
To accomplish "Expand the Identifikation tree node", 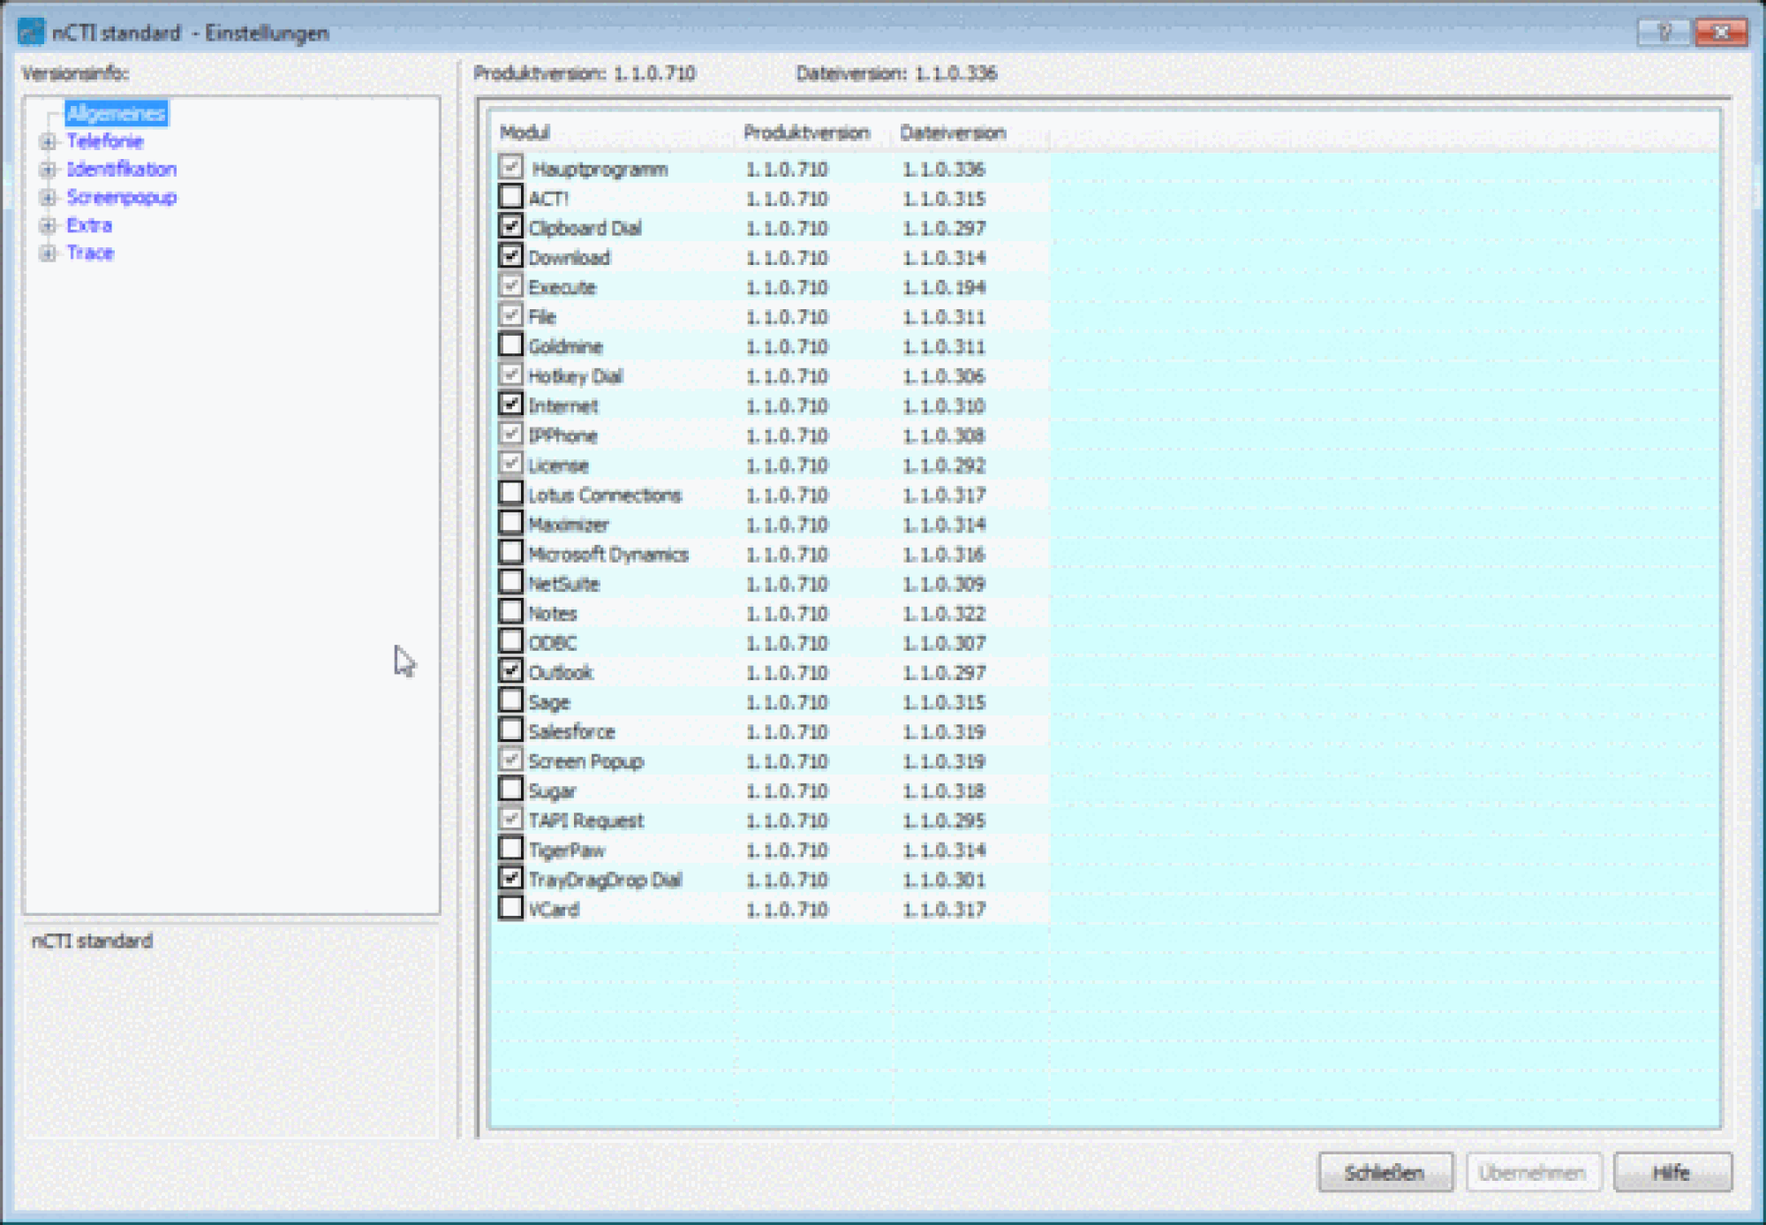I will [48, 170].
